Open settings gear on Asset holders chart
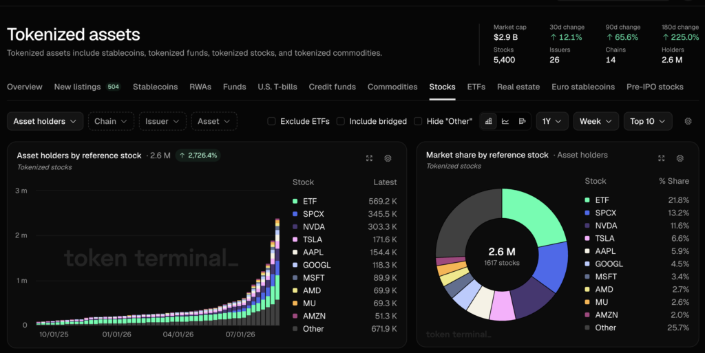 tap(388, 158)
